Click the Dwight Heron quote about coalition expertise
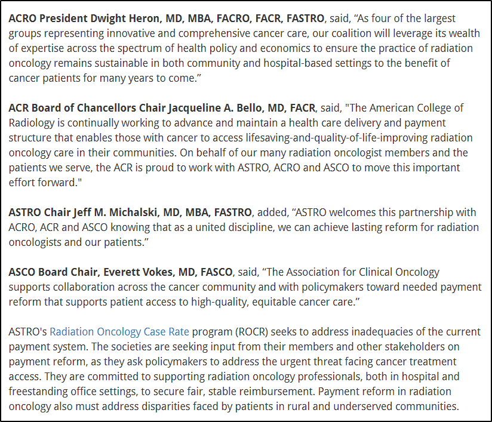 point(239,48)
